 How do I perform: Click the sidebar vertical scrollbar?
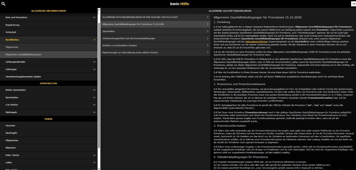click(99, 85)
